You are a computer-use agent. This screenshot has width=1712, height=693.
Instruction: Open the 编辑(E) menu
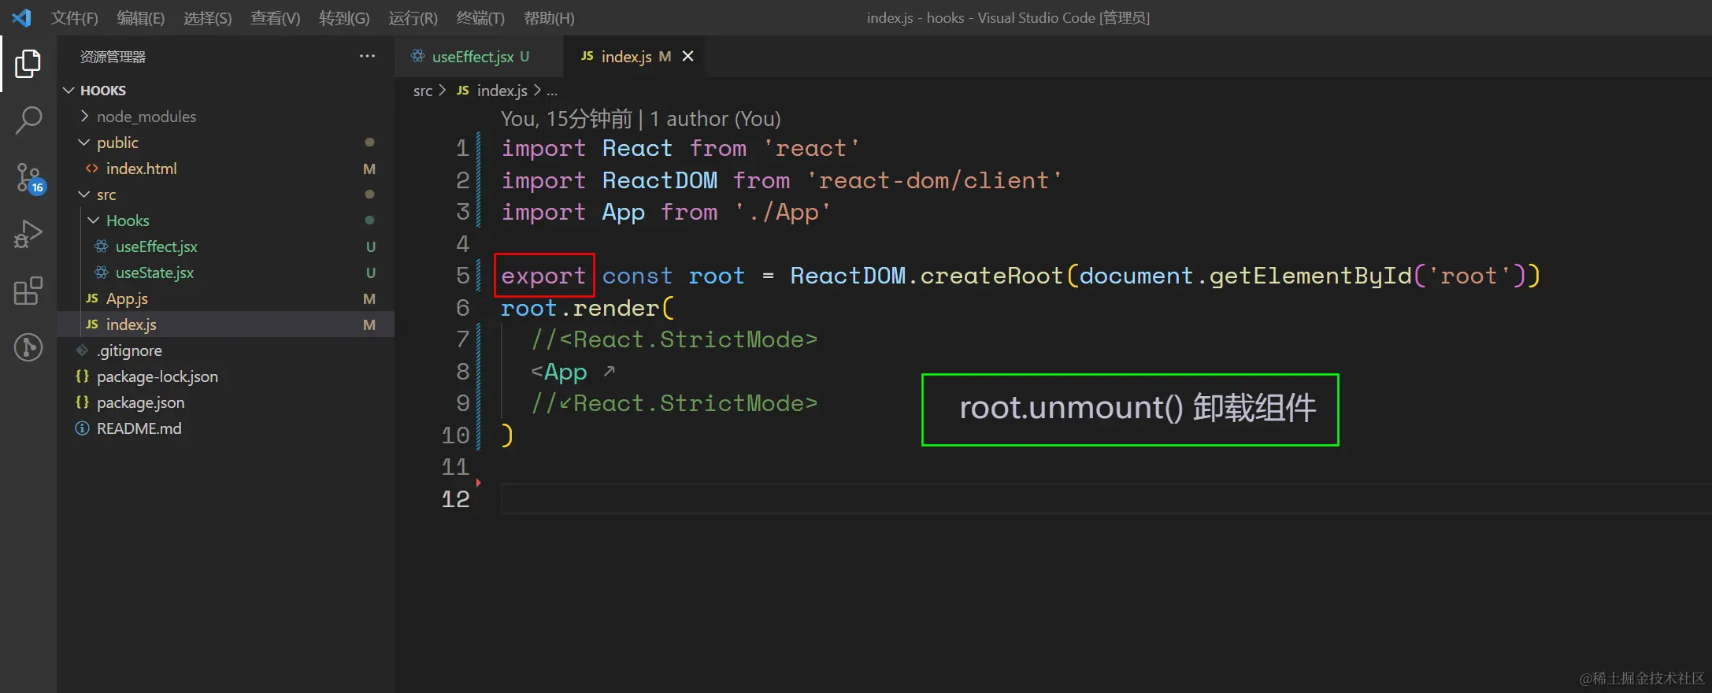[141, 17]
